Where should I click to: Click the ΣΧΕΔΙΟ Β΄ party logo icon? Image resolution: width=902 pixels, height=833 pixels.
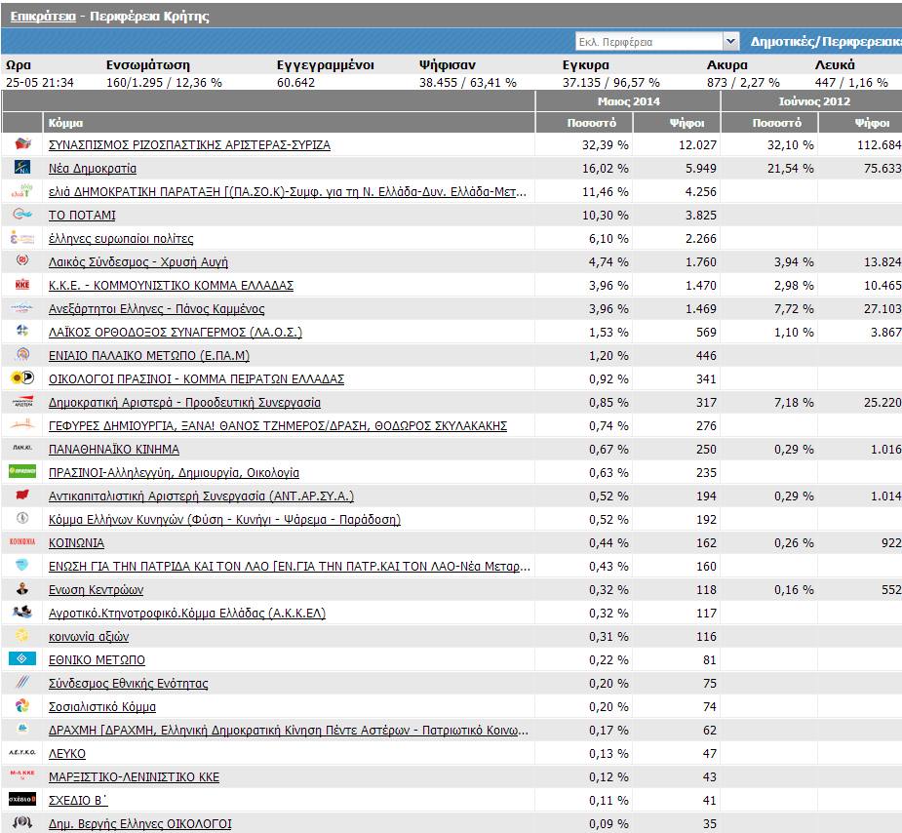tap(23, 800)
